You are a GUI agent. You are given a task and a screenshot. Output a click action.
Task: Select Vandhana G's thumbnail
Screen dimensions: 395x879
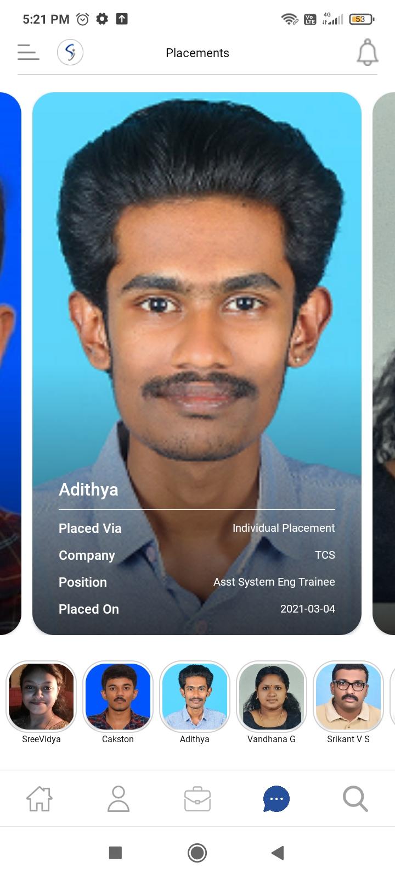click(272, 696)
